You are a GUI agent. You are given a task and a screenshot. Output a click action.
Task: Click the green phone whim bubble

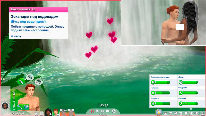tap(21, 82)
